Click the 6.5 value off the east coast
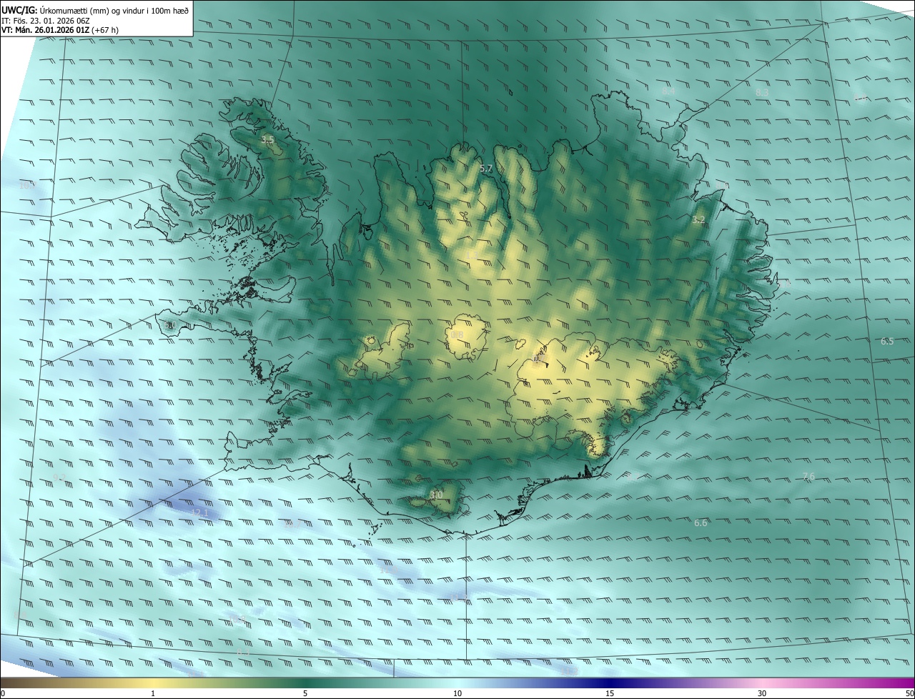This screenshot has height=699, width=915. [x=887, y=342]
